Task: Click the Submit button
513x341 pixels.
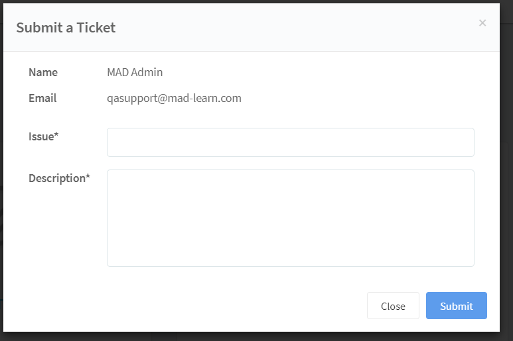Action: 456,306
